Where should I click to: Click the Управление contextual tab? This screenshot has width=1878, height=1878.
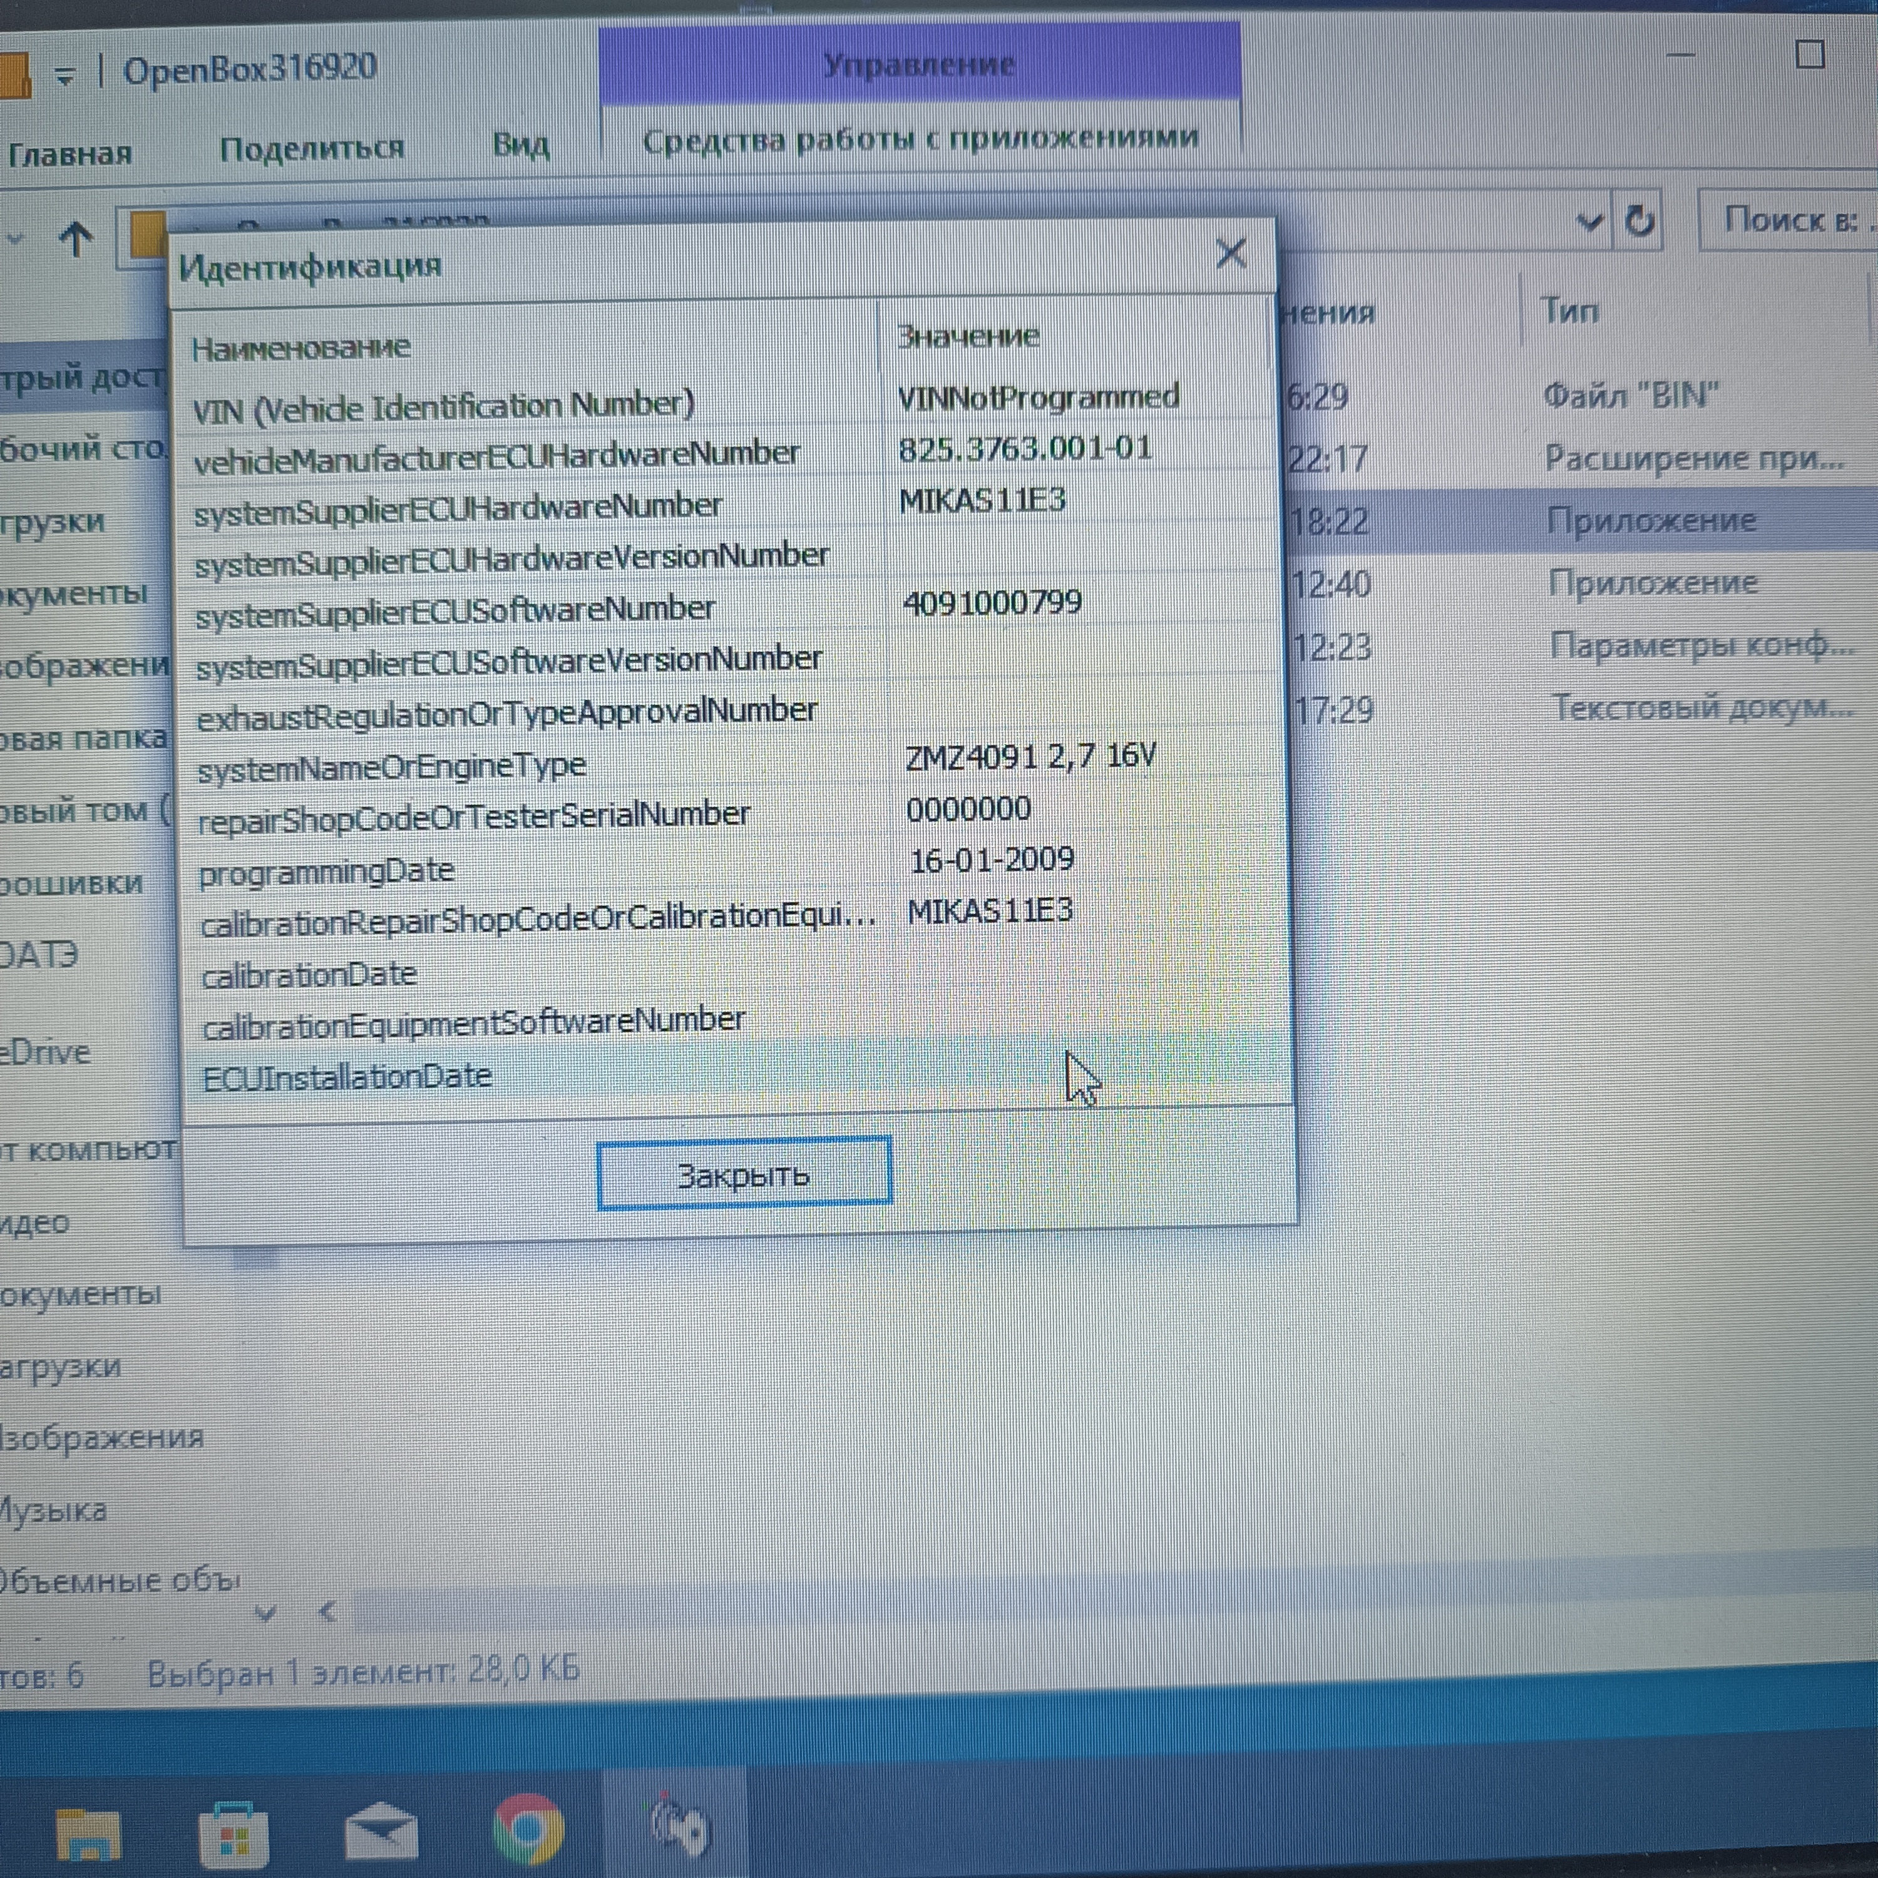[x=918, y=64]
